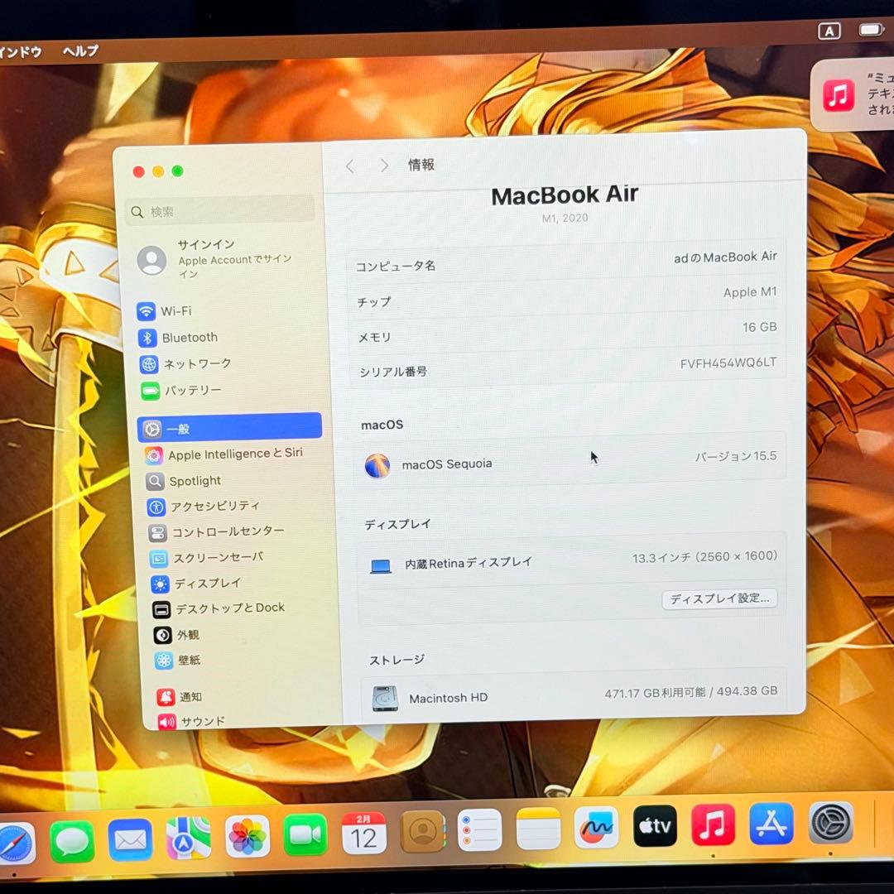
Task: Open Notes from the Dock
Action: pos(538,829)
